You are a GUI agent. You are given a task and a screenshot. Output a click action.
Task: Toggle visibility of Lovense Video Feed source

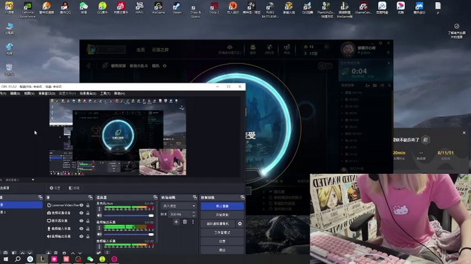point(81,205)
